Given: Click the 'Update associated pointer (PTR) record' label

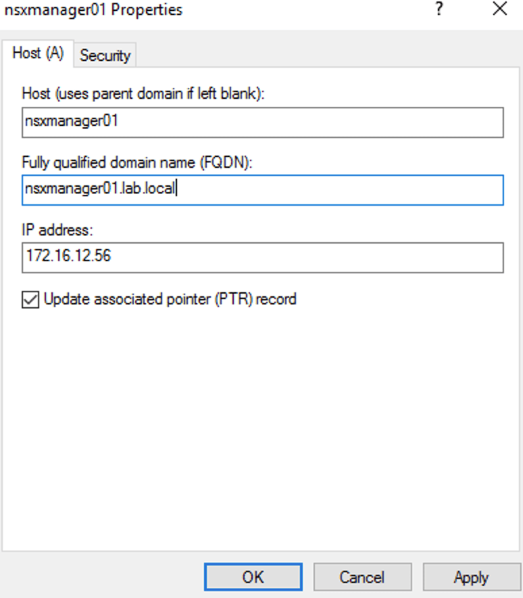Looking at the screenshot, I should [170, 299].
